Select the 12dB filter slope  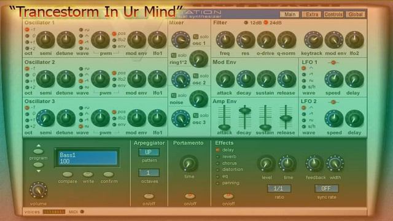coord(246,23)
